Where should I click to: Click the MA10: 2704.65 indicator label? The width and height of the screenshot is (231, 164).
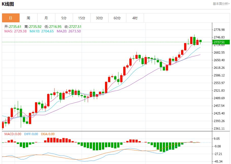click(x=42, y=31)
